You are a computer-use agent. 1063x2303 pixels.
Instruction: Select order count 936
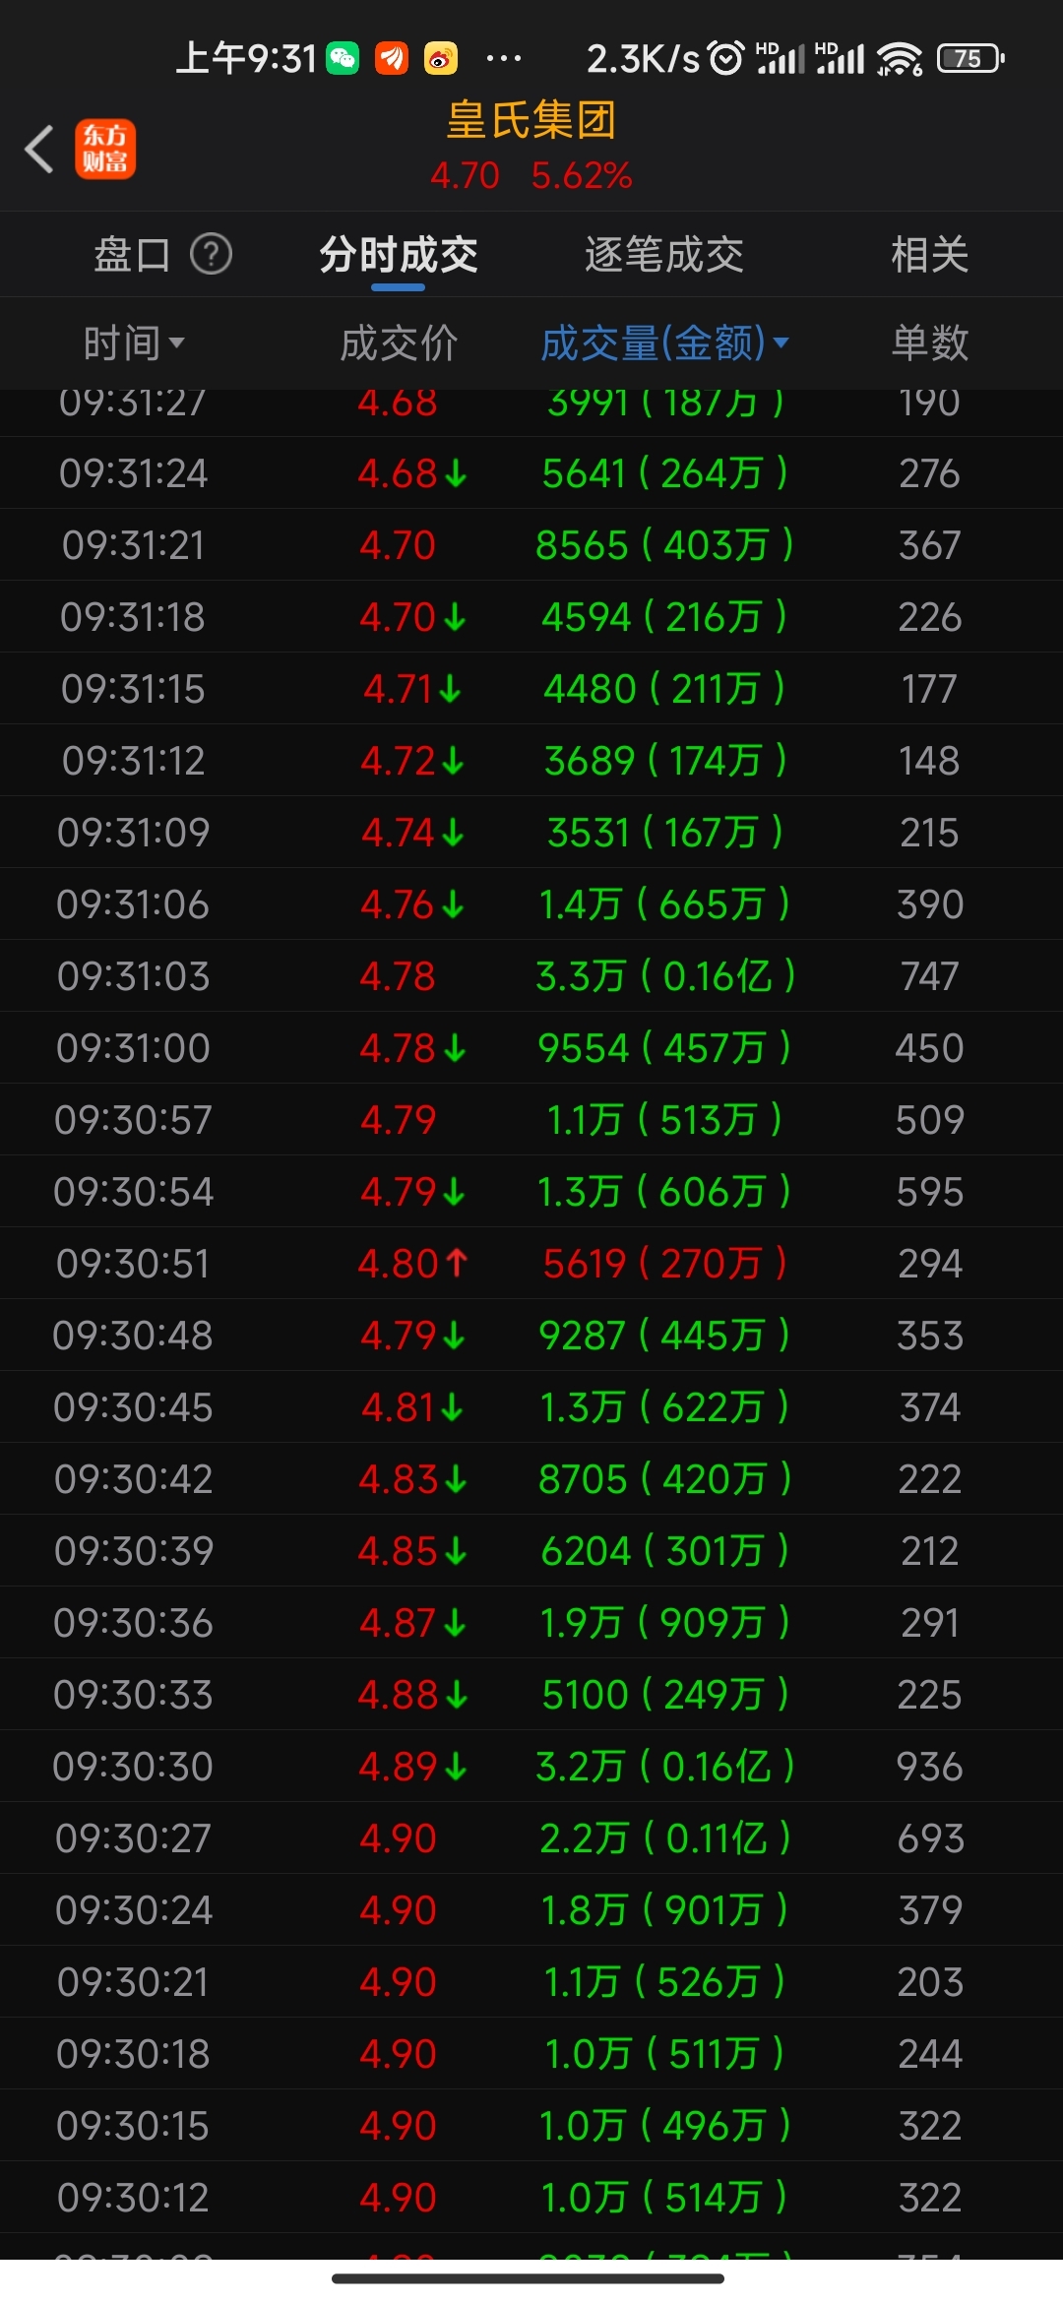930,1767
